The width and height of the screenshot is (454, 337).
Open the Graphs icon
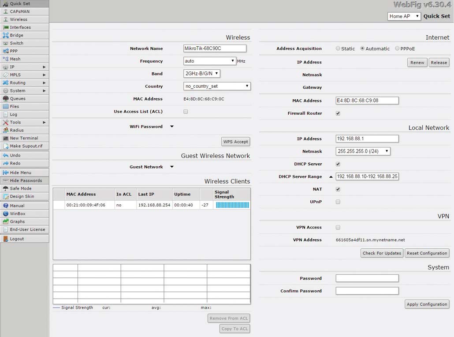(5, 222)
